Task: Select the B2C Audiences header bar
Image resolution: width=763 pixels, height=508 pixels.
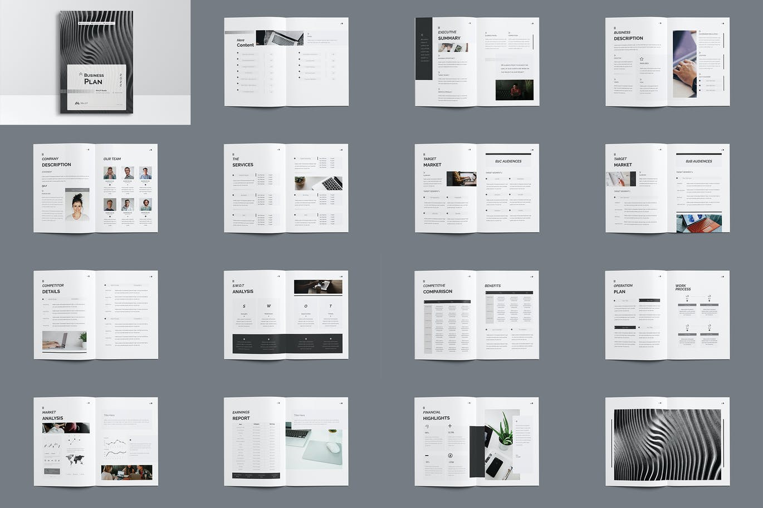Action: [x=508, y=161]
